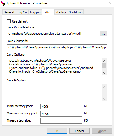
Task: Go to the Logging tab
Action: pyautogui.click(x=35, y=12)
